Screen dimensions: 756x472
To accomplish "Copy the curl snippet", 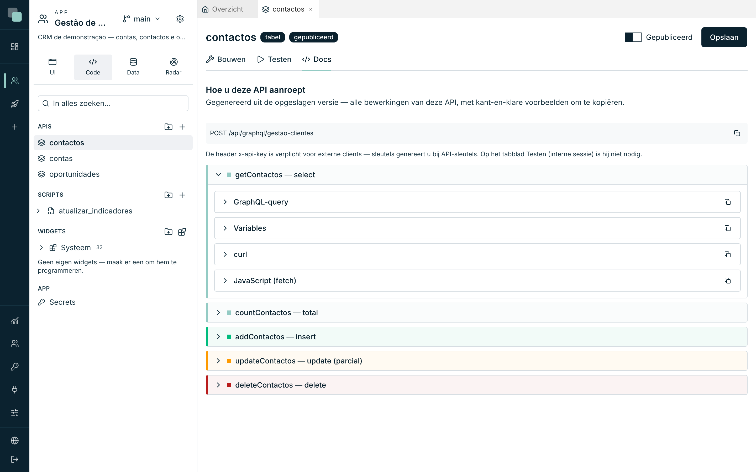I will click(x=728, y=254).
